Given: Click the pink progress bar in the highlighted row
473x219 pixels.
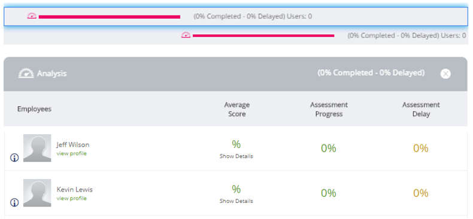Looking at the screenshot, I should [110, 17].
